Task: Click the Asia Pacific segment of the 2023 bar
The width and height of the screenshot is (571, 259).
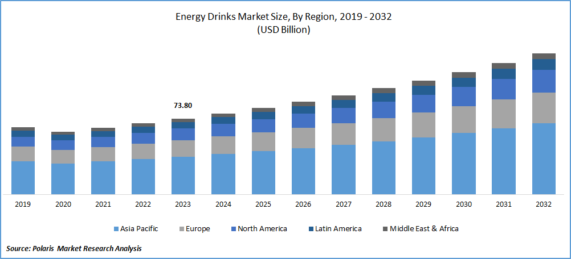Action: pos(183,176)
